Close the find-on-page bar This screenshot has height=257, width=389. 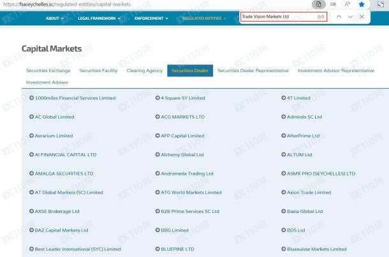[362, 17]
